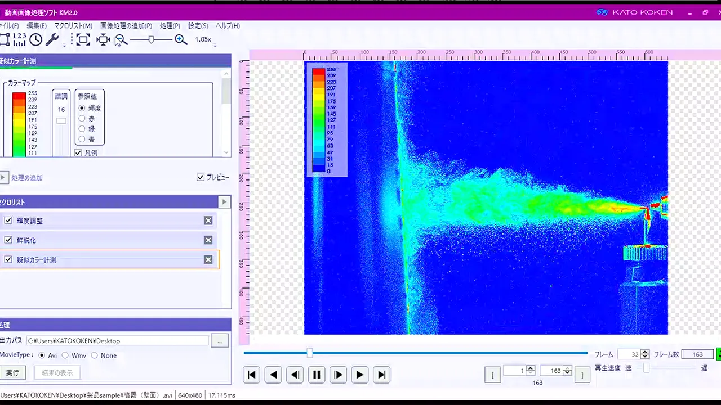Viewport: 721px width, 405px height.
Task: Select 赤 as reference value
Action: click(x=82, y=119)
